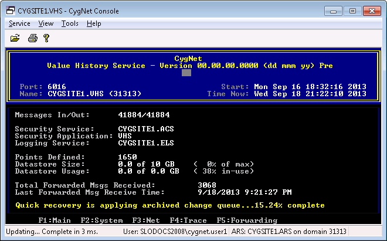
Task: Click the status bar ARS CYGSITE1.ARS entry
Action: pos(288,232)
